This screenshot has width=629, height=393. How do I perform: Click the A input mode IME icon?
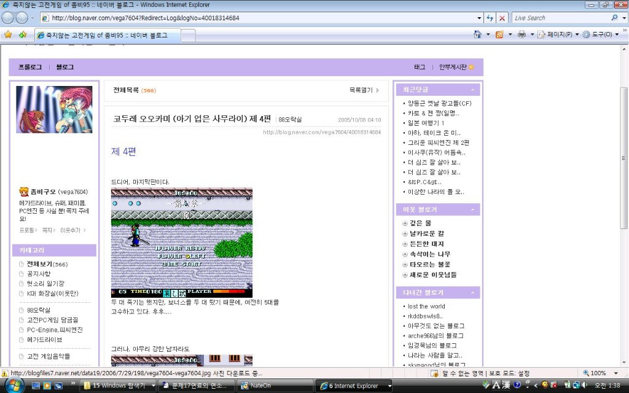tap(496, 386)
